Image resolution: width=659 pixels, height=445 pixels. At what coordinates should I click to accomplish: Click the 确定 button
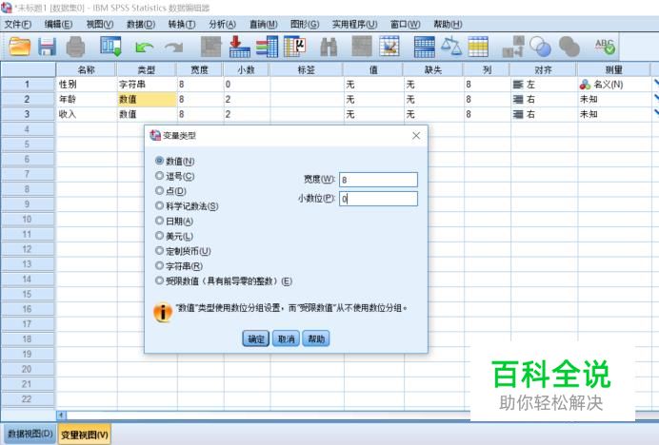tap(255, 339)
